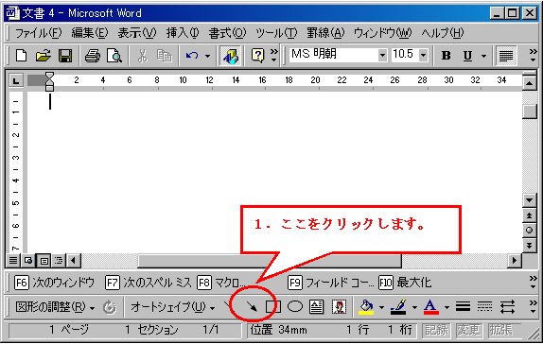Toggle justify text alignment

click(x=506, y=56)
